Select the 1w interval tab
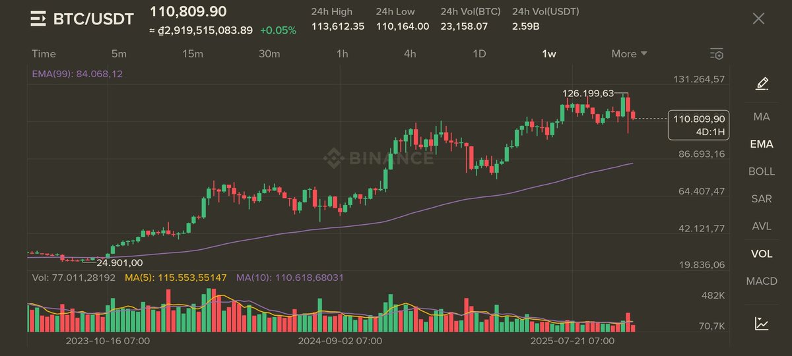Image resolution: width=792 pixels, height=356 pixels. pyautogui.click(x=549, y=54)
